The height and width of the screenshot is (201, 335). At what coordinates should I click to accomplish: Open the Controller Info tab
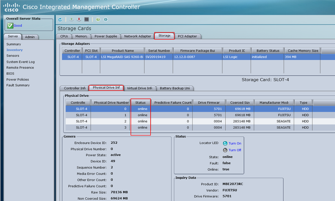(x=74, y=88)
